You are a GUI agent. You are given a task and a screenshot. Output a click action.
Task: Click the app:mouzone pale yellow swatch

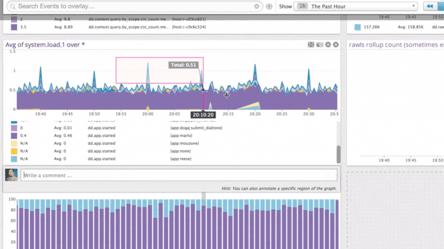pyautogui.click(x=14, y=143)
